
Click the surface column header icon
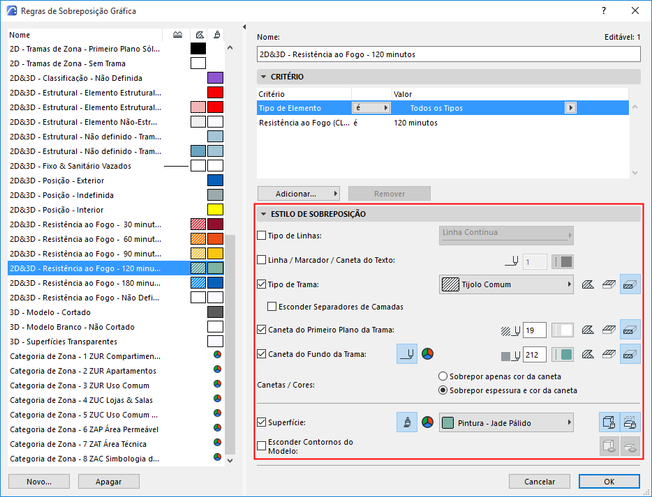[216, 35]
